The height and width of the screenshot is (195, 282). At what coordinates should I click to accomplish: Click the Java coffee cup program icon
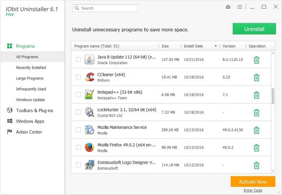coord(90,60)
